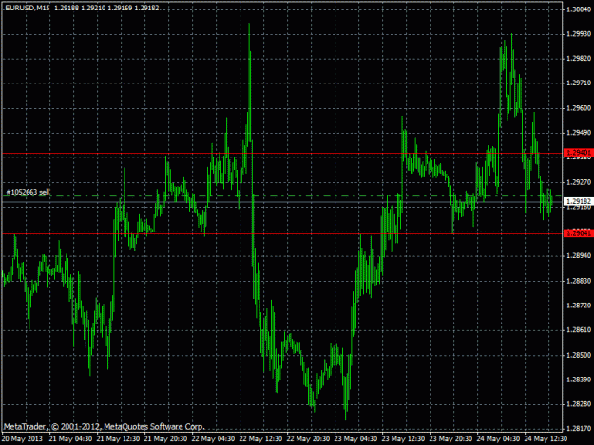Click the 1.28940 price axis label
This screenshot has height=445, width=594.
[x=579, y=256]
